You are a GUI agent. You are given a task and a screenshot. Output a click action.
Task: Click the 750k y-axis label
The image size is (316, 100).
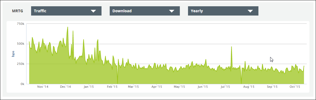point(21,24)
